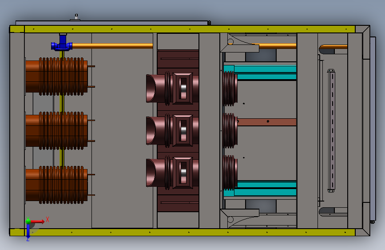385x250 pixels.
Task: Select the short orange pipe stub at far right
Action: [333, 47]
